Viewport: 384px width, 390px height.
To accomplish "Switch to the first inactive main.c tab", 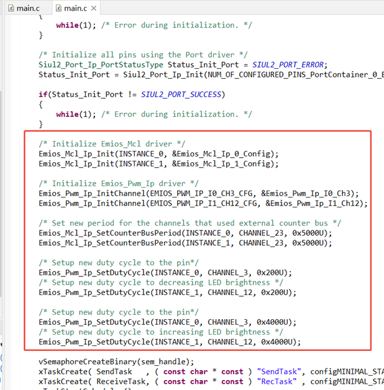I will pyautogui.click(x=26, y=8).
